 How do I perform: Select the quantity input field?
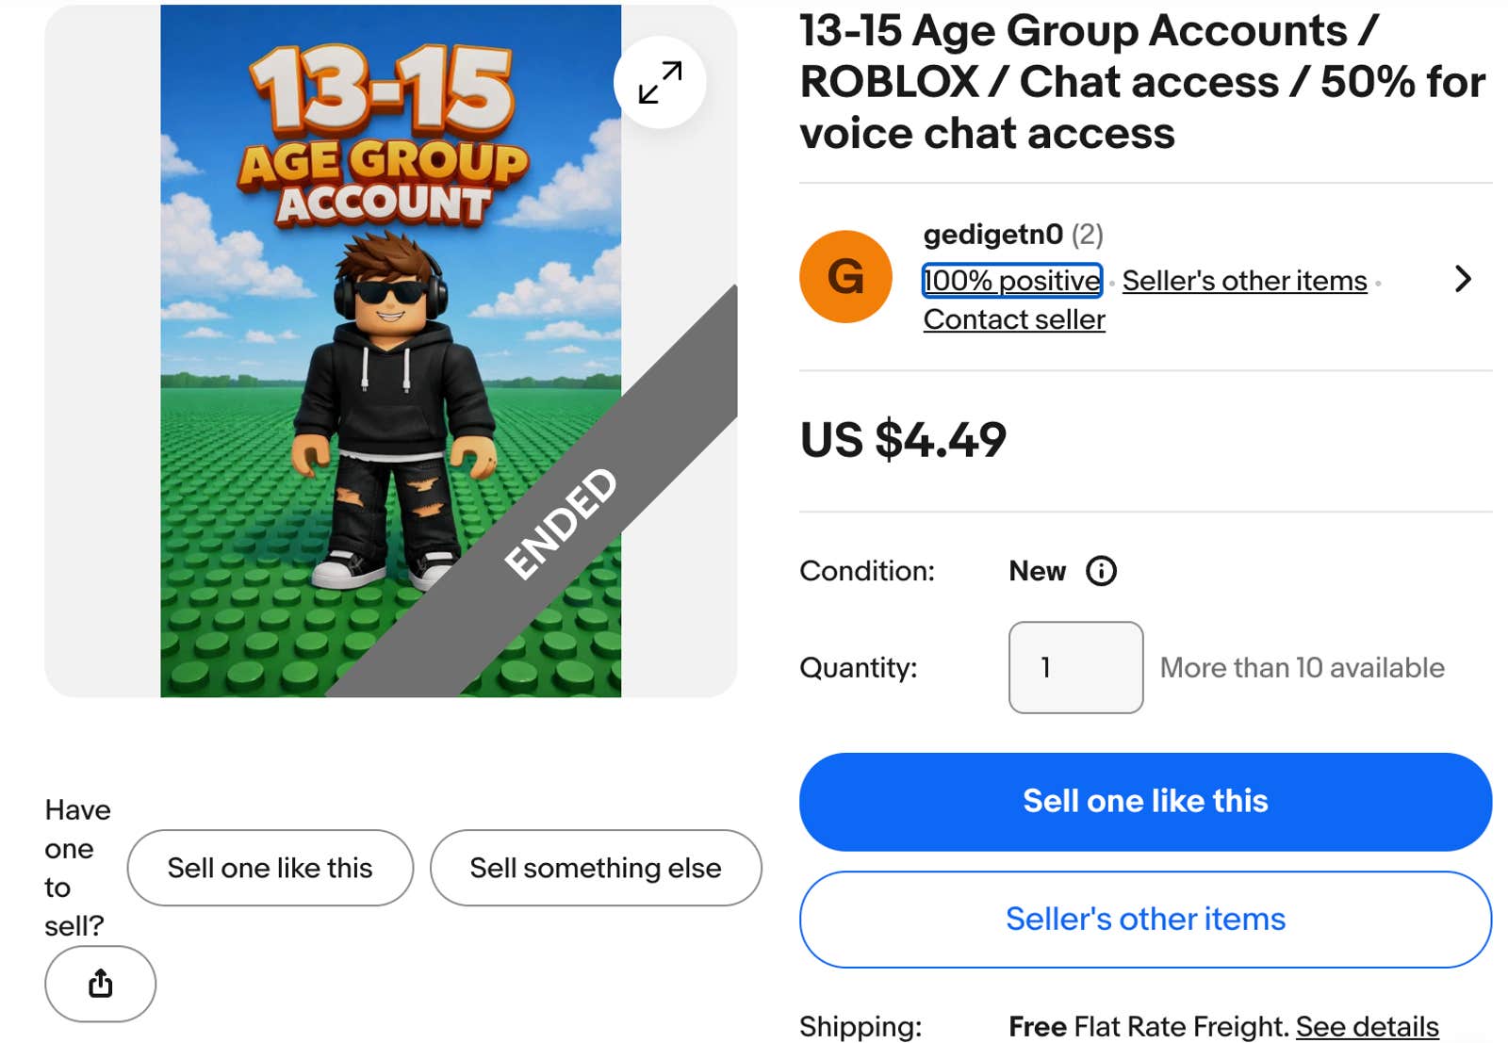1075,667
